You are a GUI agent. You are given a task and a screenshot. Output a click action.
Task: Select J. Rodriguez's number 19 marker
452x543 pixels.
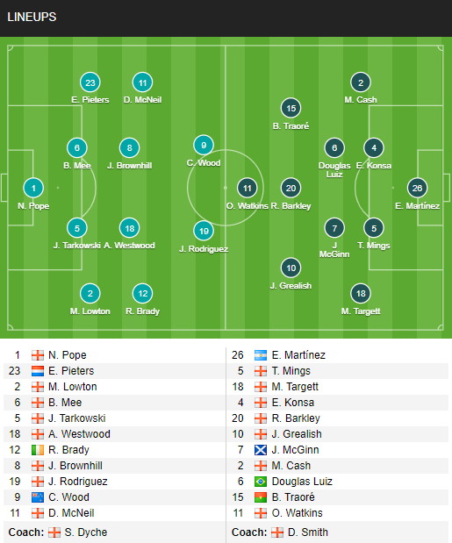coord(204,231)
